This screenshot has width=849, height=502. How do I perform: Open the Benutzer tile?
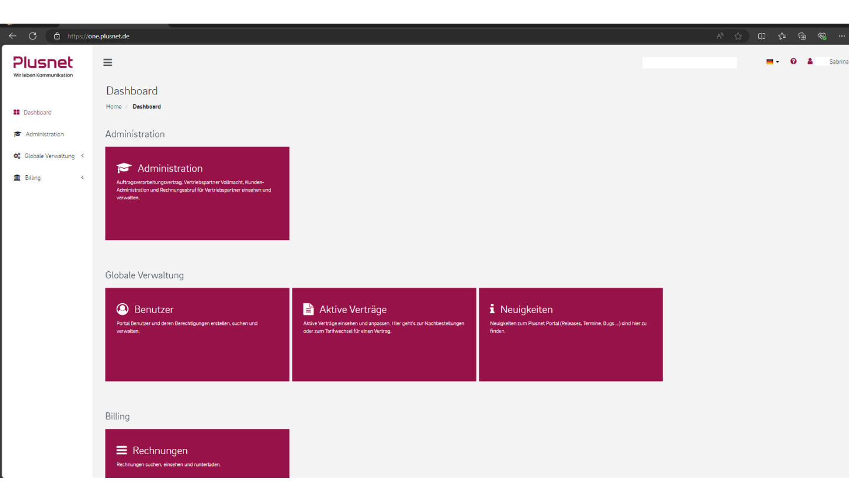pos(197,334)
